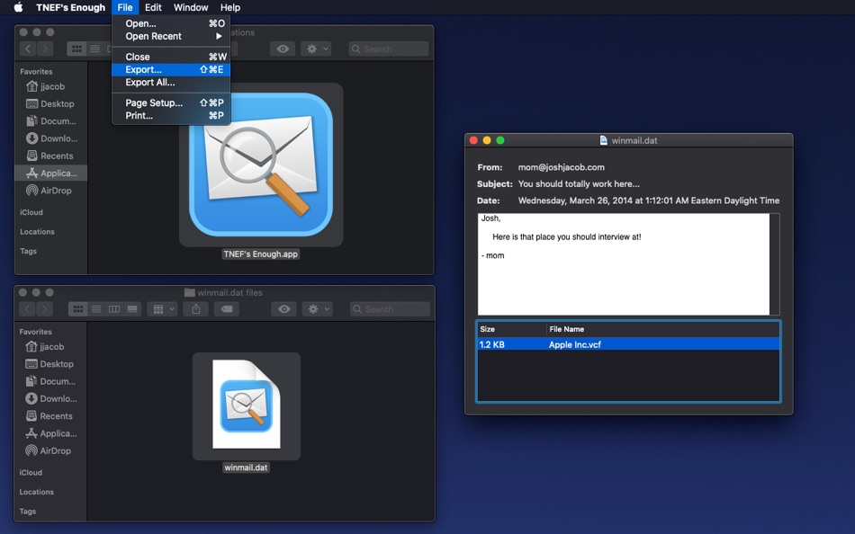Open AirDrop in lower Finder sidebar

pos(50,450)
